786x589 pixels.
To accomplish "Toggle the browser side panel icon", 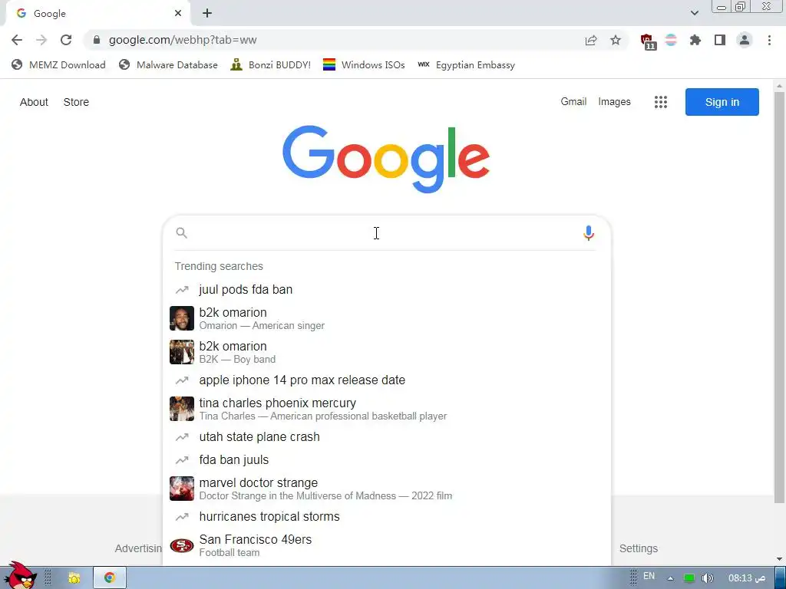I will pos(720,40).
